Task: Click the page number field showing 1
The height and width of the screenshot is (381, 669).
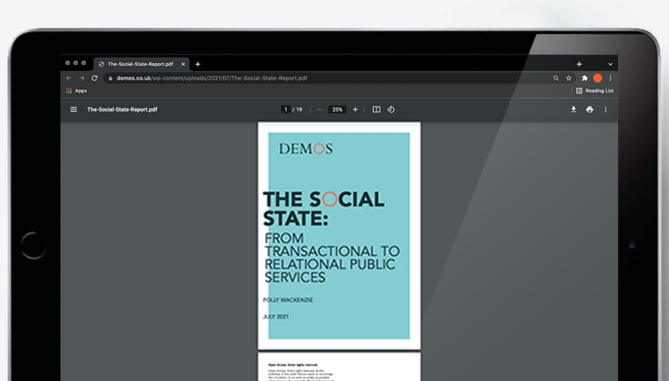Action: [x=286, y=109]
